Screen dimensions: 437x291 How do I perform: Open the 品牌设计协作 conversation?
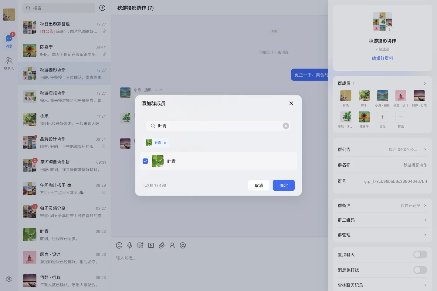(x=64, y=142)
